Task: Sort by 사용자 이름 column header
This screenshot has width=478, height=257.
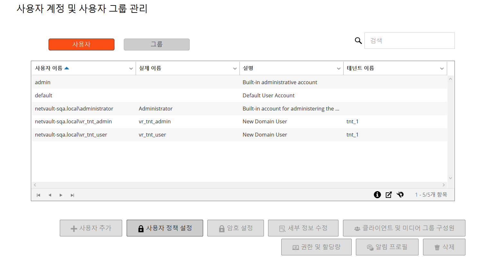Action: (x=49, y=68)
